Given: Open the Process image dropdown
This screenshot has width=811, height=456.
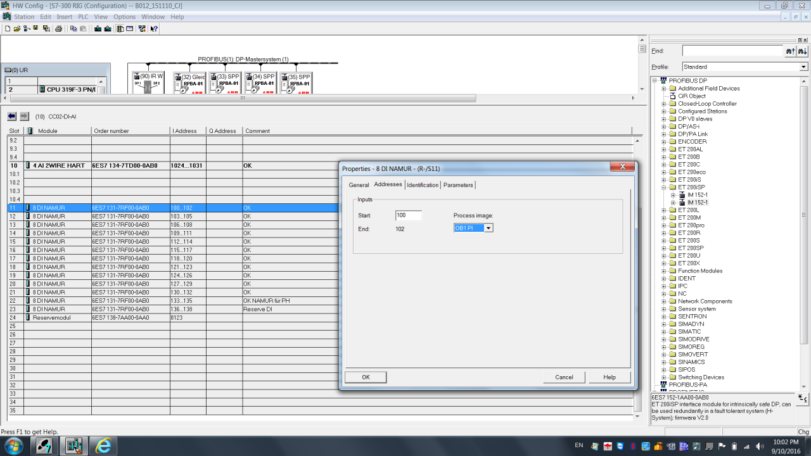Looking at the screenshot, I should (489, 228).
